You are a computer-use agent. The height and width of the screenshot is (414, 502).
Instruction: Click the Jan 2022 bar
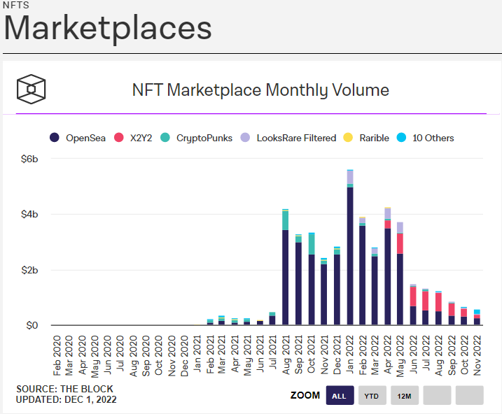point(350,248)
